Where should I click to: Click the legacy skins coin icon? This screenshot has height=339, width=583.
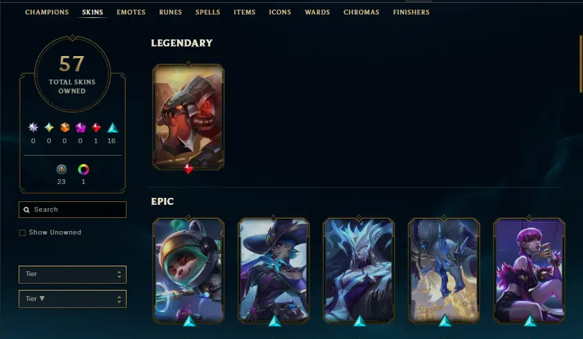pyautogui.click(x=62, y=169)
